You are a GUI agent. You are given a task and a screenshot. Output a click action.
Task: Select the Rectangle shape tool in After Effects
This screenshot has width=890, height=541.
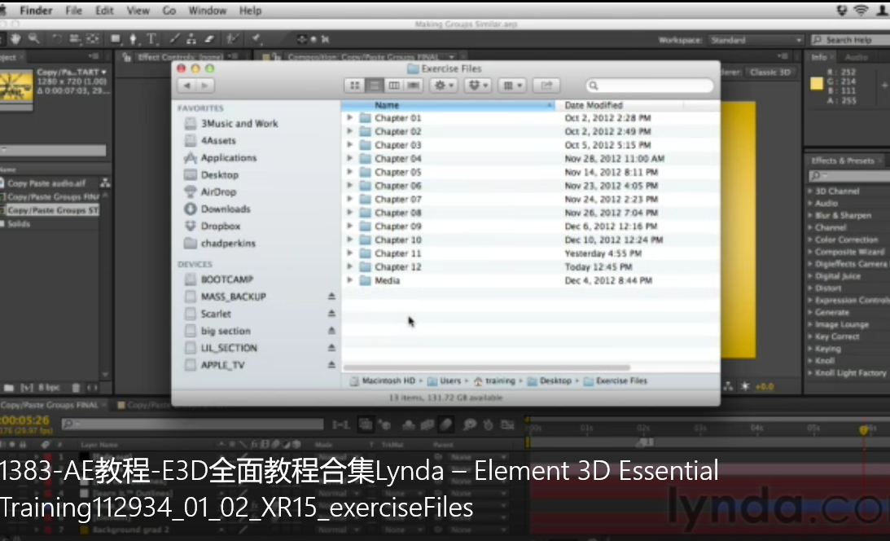(116, 38)
